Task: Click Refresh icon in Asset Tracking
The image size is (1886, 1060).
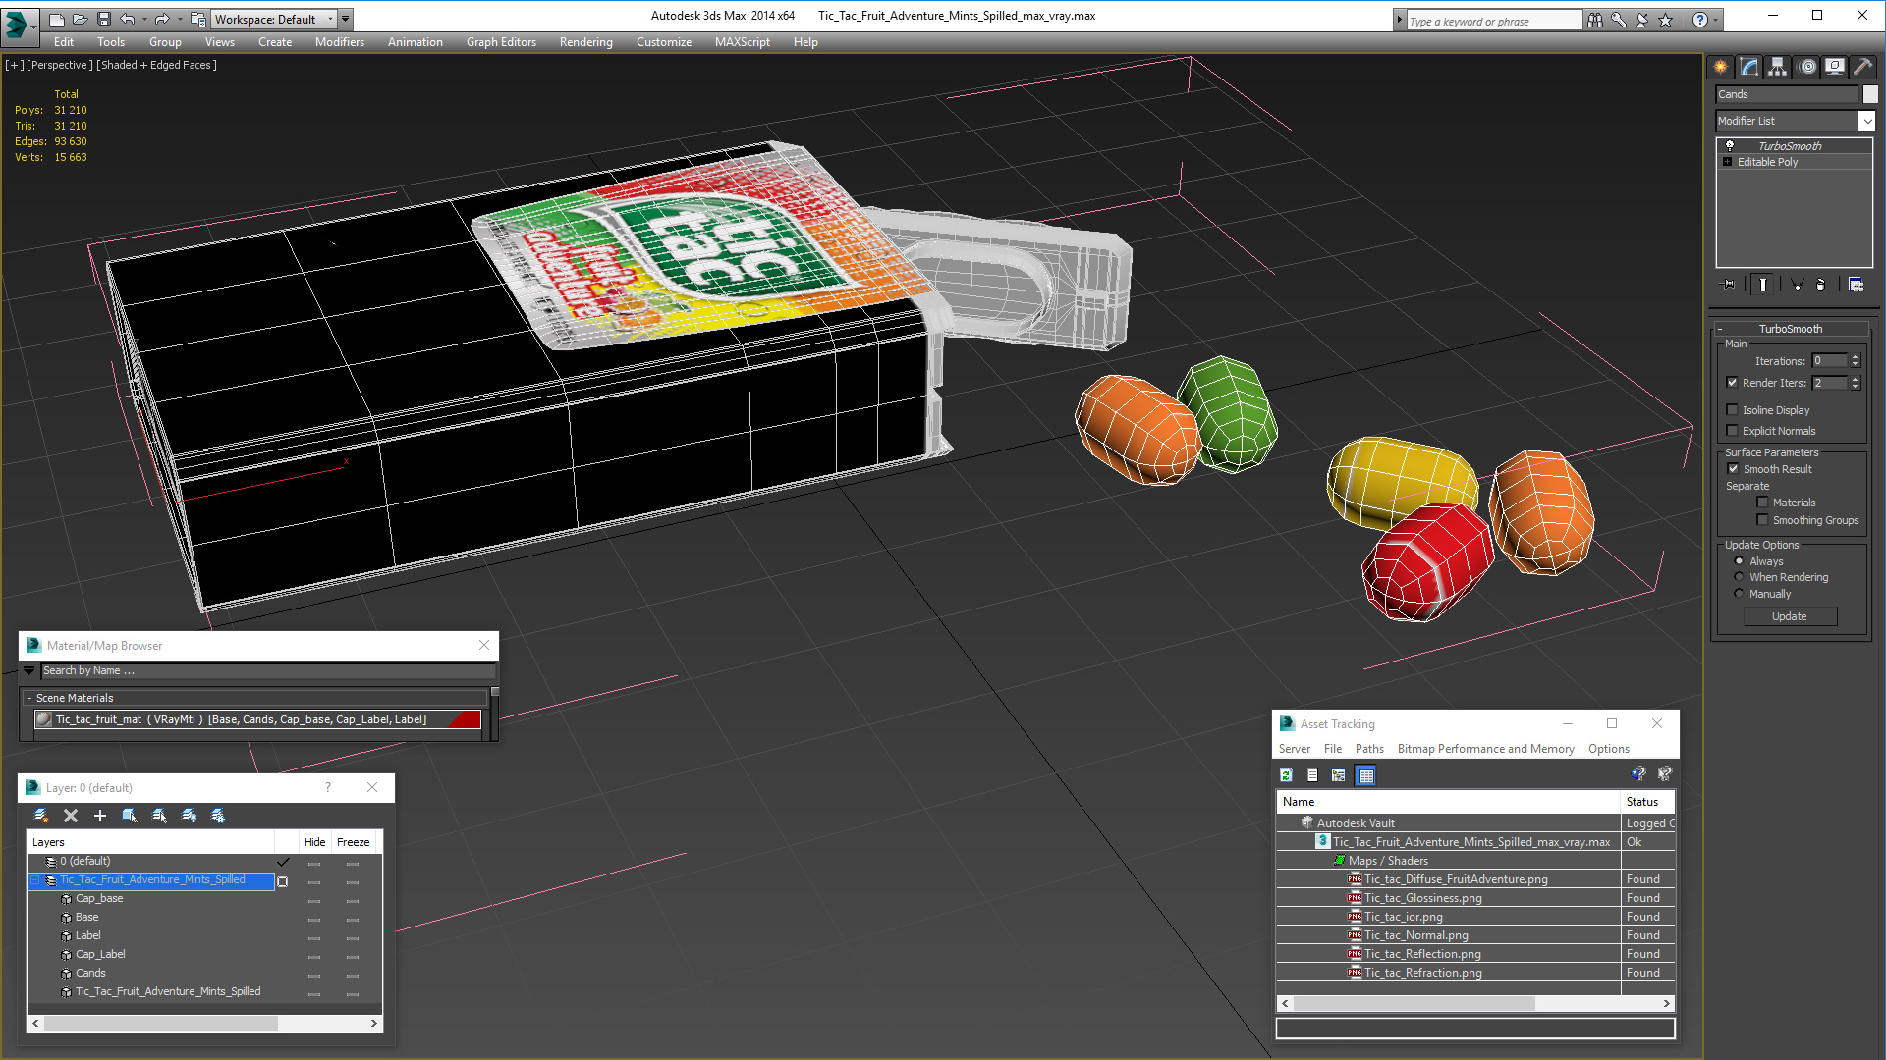Action: [x=1286, y=775]
